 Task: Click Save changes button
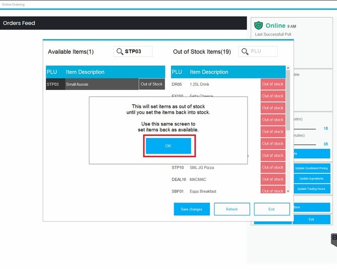coord(192,209)
